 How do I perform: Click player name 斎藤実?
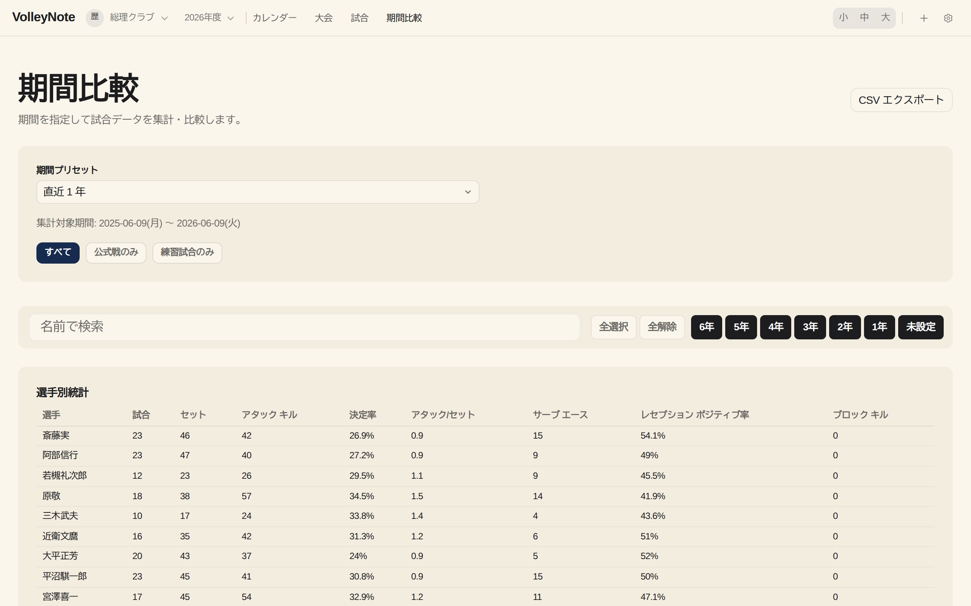click(56, 436)
